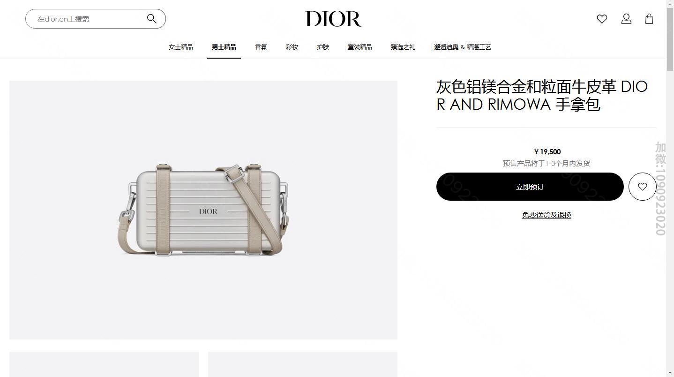Image resolution: width=674 pixels, height=377 pixels.
Task: Open the 彩妆 menu
Action: (292, 47)
